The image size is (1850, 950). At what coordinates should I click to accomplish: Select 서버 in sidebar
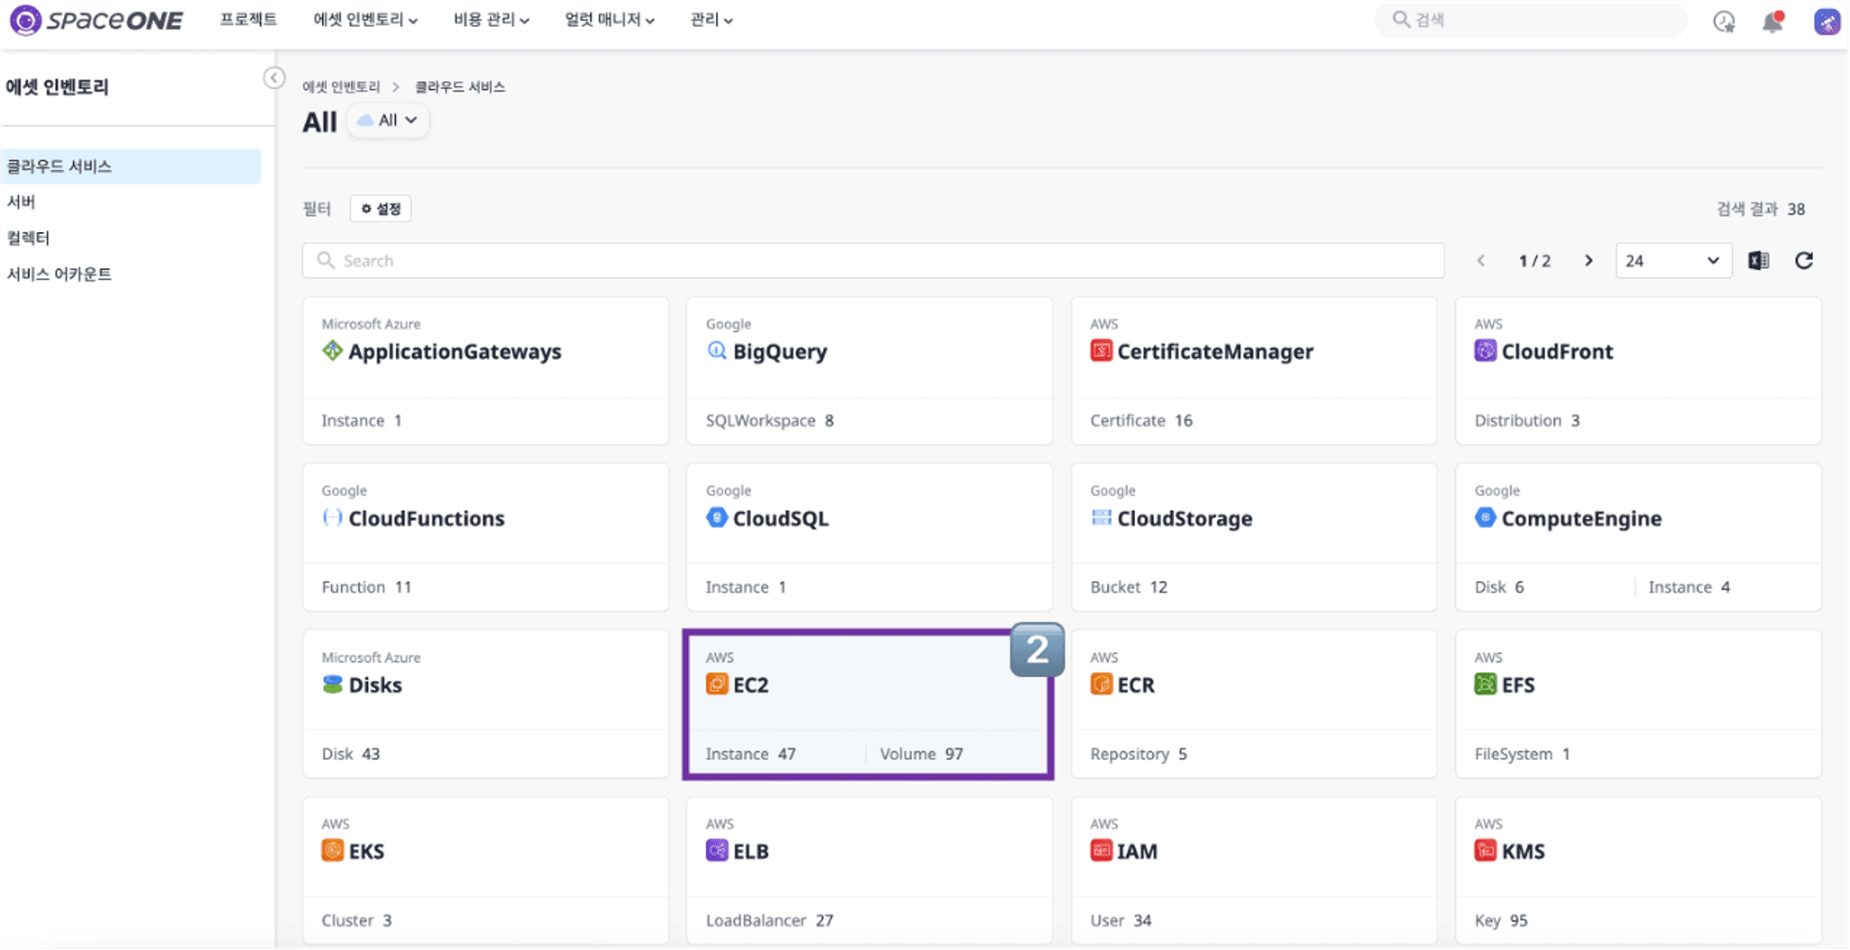point(21,202)
